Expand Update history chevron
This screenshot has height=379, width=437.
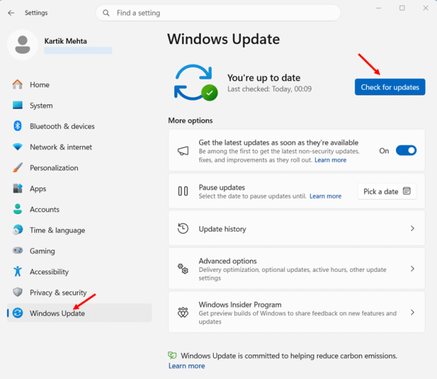[x=413, y=229]
